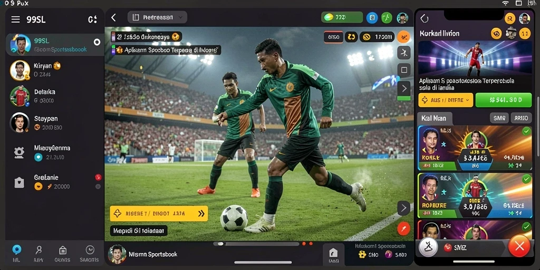Click the circular back icon in the phone panel
Viewport: 540px width, 270px height.
point(425,18)
